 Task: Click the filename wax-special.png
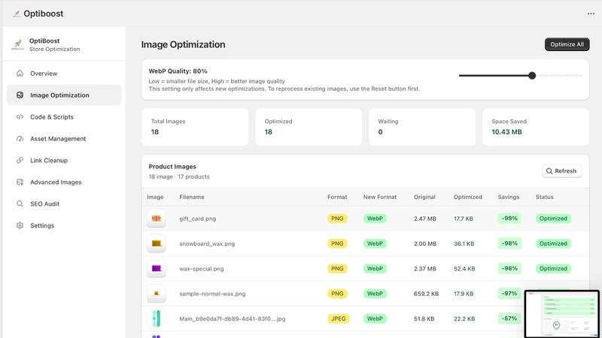coord(201,269)
